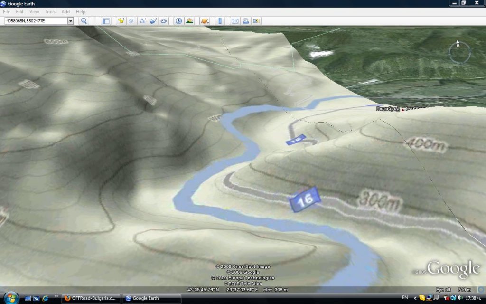Click the email envelope icon

[235, 21]
